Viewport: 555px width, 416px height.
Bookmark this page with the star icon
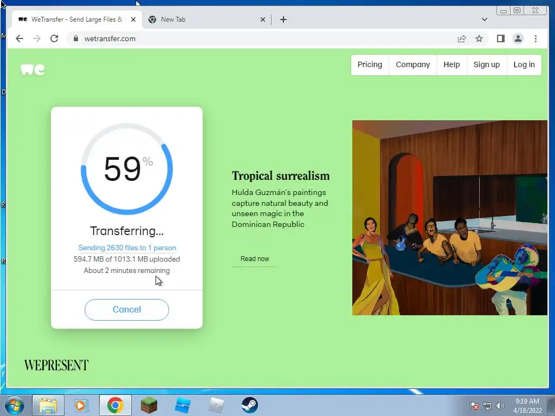(479, 38)
